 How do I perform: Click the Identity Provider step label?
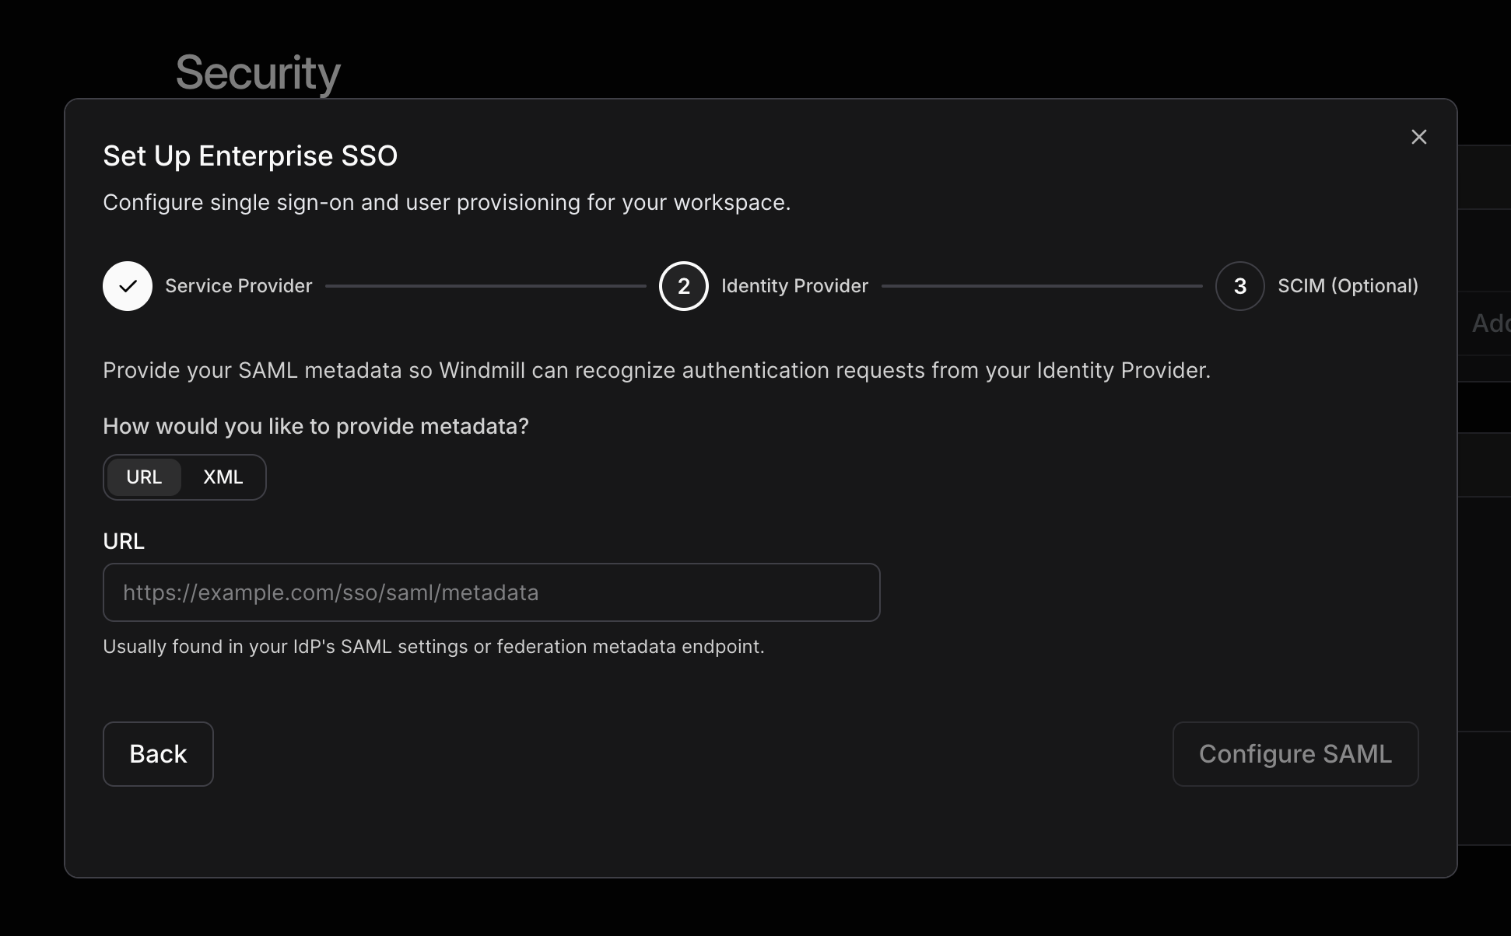(794, 286)
